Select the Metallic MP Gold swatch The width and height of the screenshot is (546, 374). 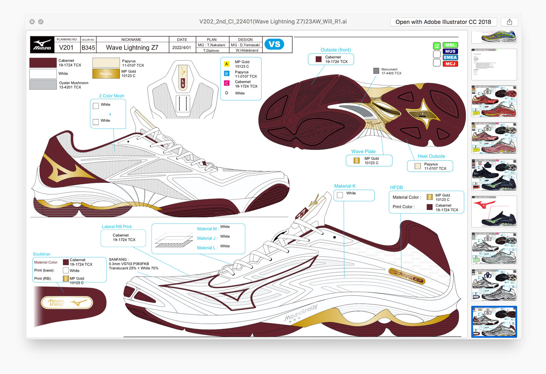(106, 74)
